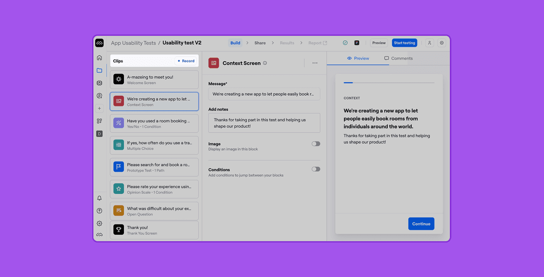This screenshot has height=277, width=544.
Task: Open the Projects folder icon in the sidebar
Action: click(x=100, y=71)
